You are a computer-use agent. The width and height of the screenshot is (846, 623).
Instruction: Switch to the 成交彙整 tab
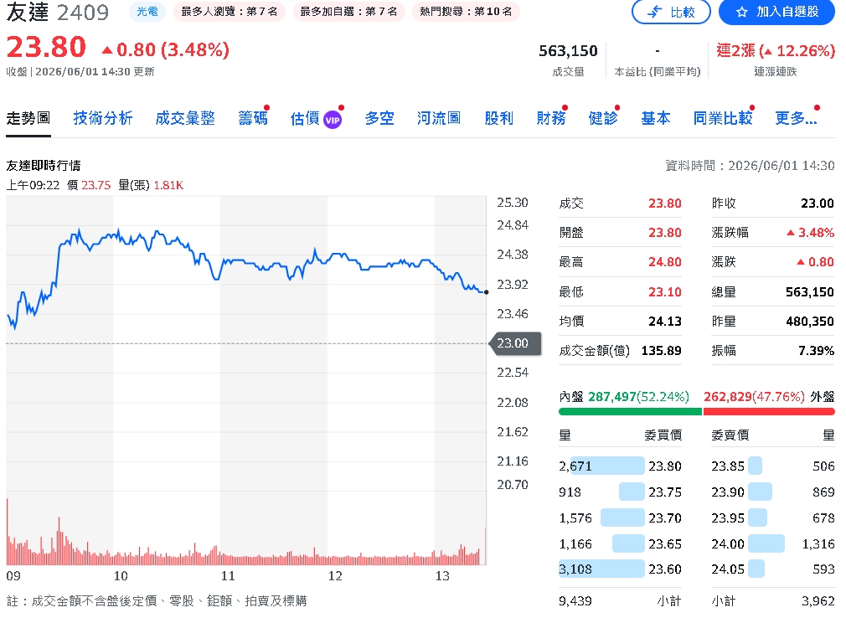click(x=185, y=118)
